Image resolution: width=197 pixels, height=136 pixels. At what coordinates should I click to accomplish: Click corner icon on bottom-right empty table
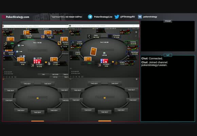pyautogui.click(x=137, y=79)
